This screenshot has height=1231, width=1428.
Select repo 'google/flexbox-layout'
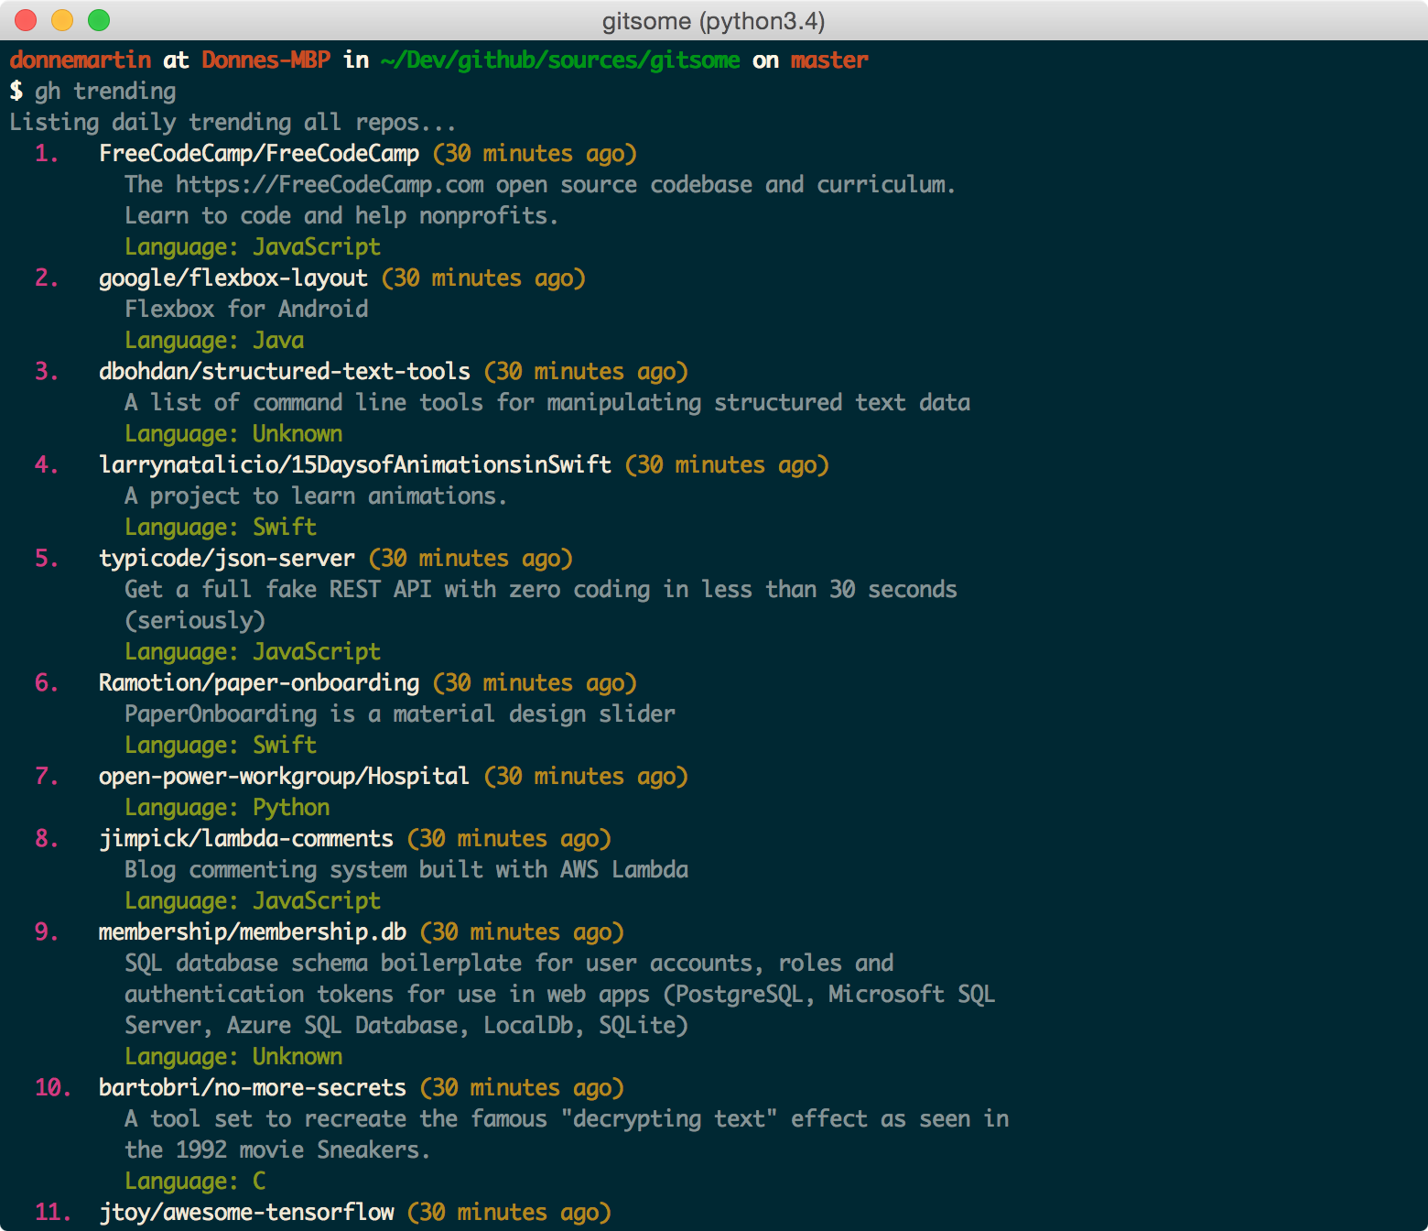pyautogui.click(x=233, y=278)
